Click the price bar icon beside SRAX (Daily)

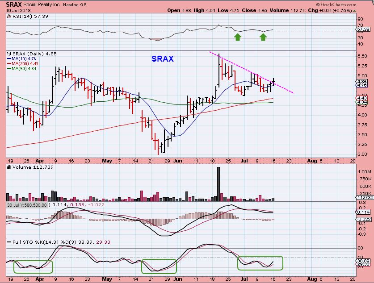click(9, 54)
